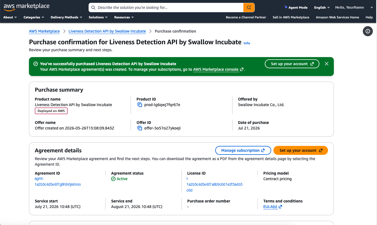Screen dimensions: 377x225
Task: Click the AWS Marketplace logo
Action: (x=26, y=7)
